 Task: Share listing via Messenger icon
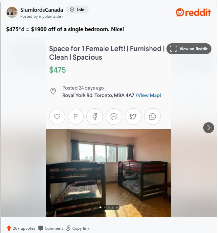pos(114,116)
